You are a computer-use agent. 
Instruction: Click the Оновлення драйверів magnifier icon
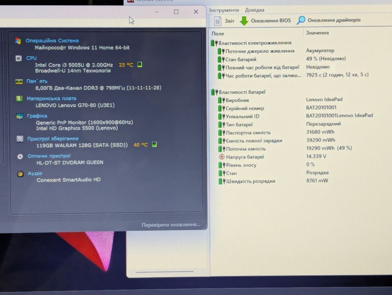tap(301, 20)
